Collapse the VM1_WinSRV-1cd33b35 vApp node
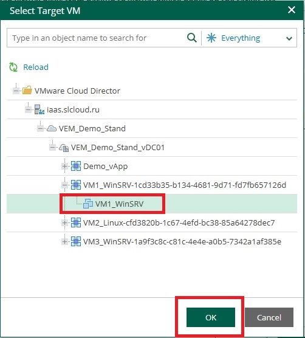The image size is (305, 338). click(x=64, y=185)
